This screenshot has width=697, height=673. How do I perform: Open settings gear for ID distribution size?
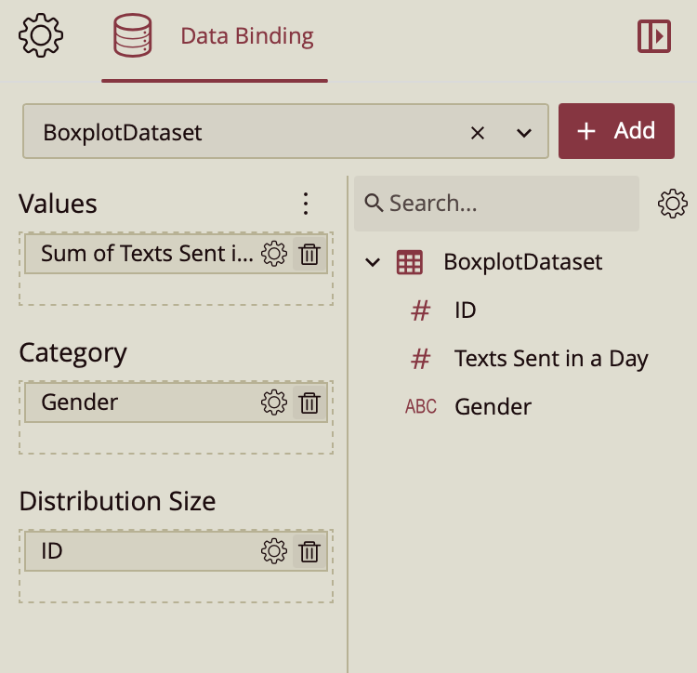(273, 551)
